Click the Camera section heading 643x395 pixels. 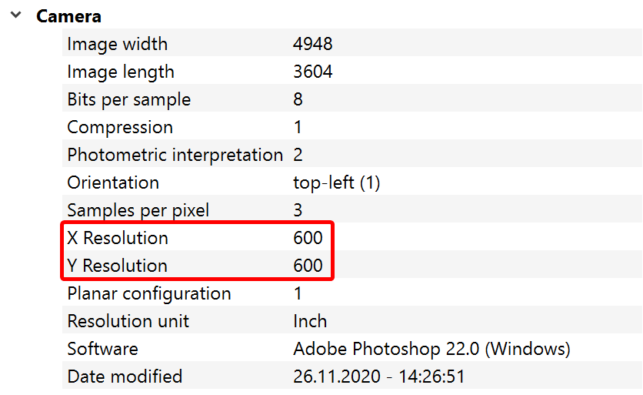pos(68,16)
